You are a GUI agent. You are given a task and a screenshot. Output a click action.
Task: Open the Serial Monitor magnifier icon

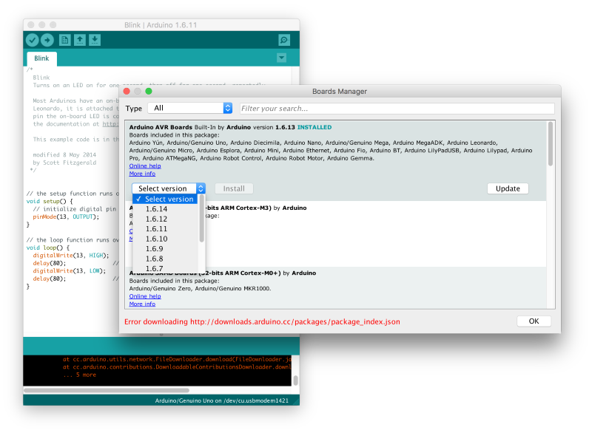pos(284,40)
